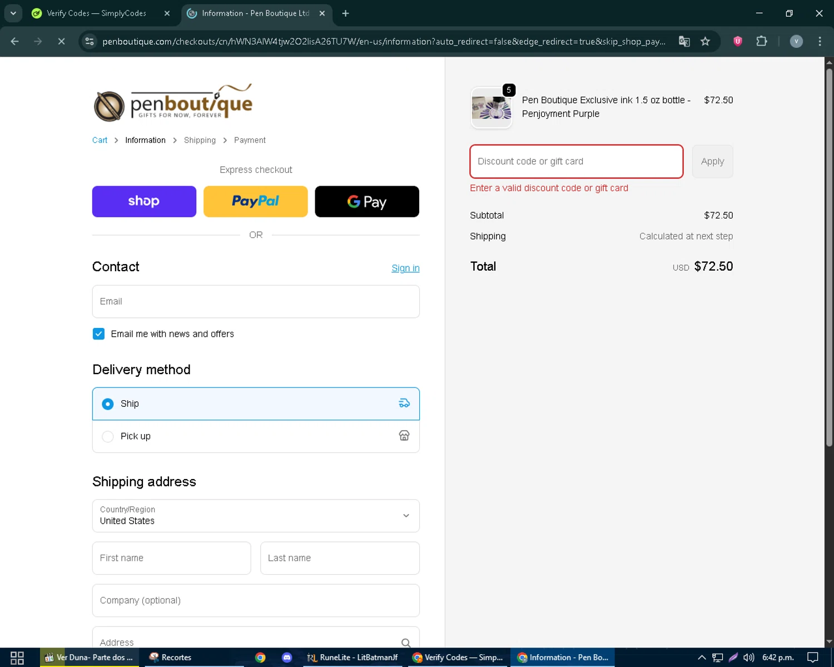Click the store pickup icon

404,436
